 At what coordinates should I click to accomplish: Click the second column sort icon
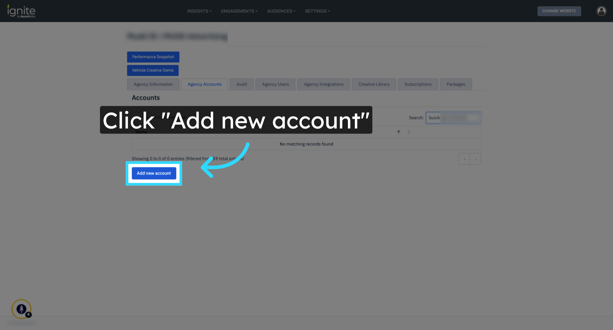click(409, 132)
